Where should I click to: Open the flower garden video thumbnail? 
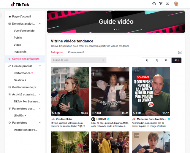(x=70, y=142)
